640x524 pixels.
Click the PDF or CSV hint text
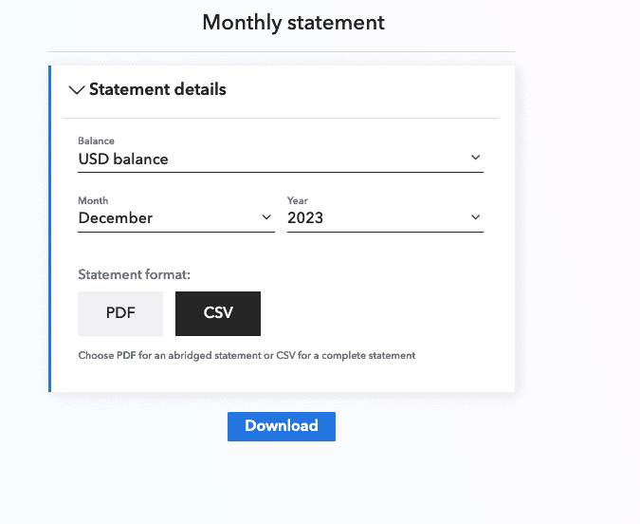(247, 356)
